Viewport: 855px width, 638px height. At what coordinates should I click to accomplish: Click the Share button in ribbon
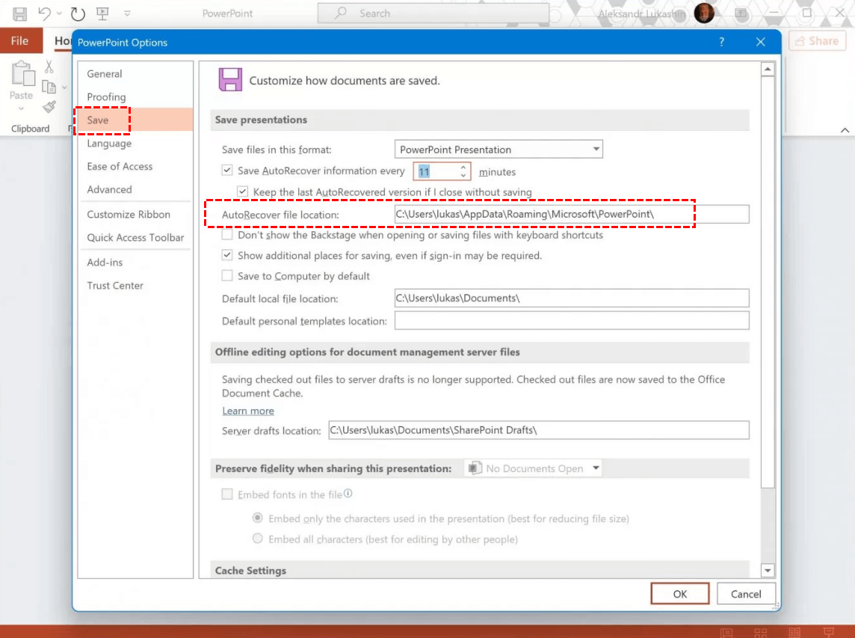click(x=817, y=41)
